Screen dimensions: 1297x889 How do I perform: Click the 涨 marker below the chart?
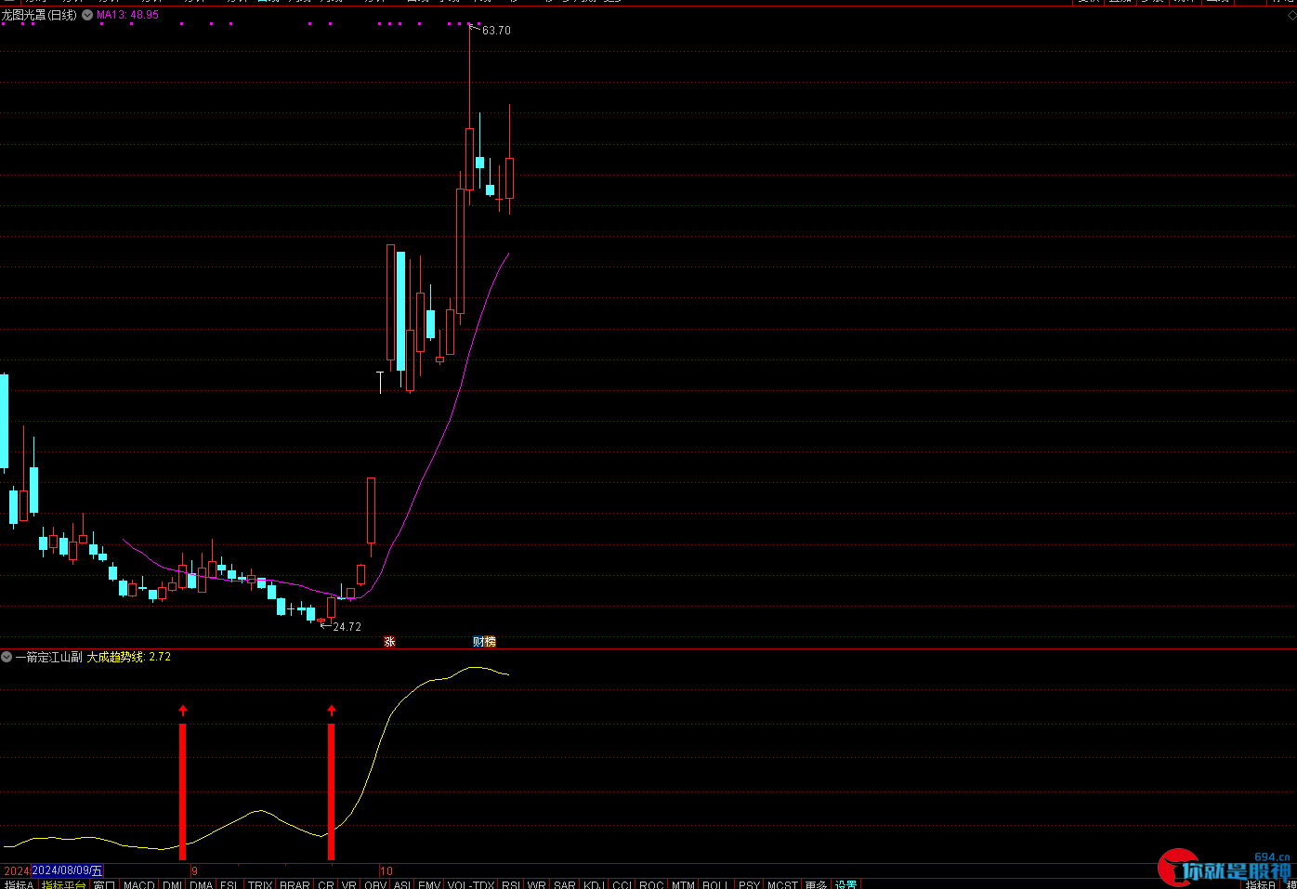[389, 641]
